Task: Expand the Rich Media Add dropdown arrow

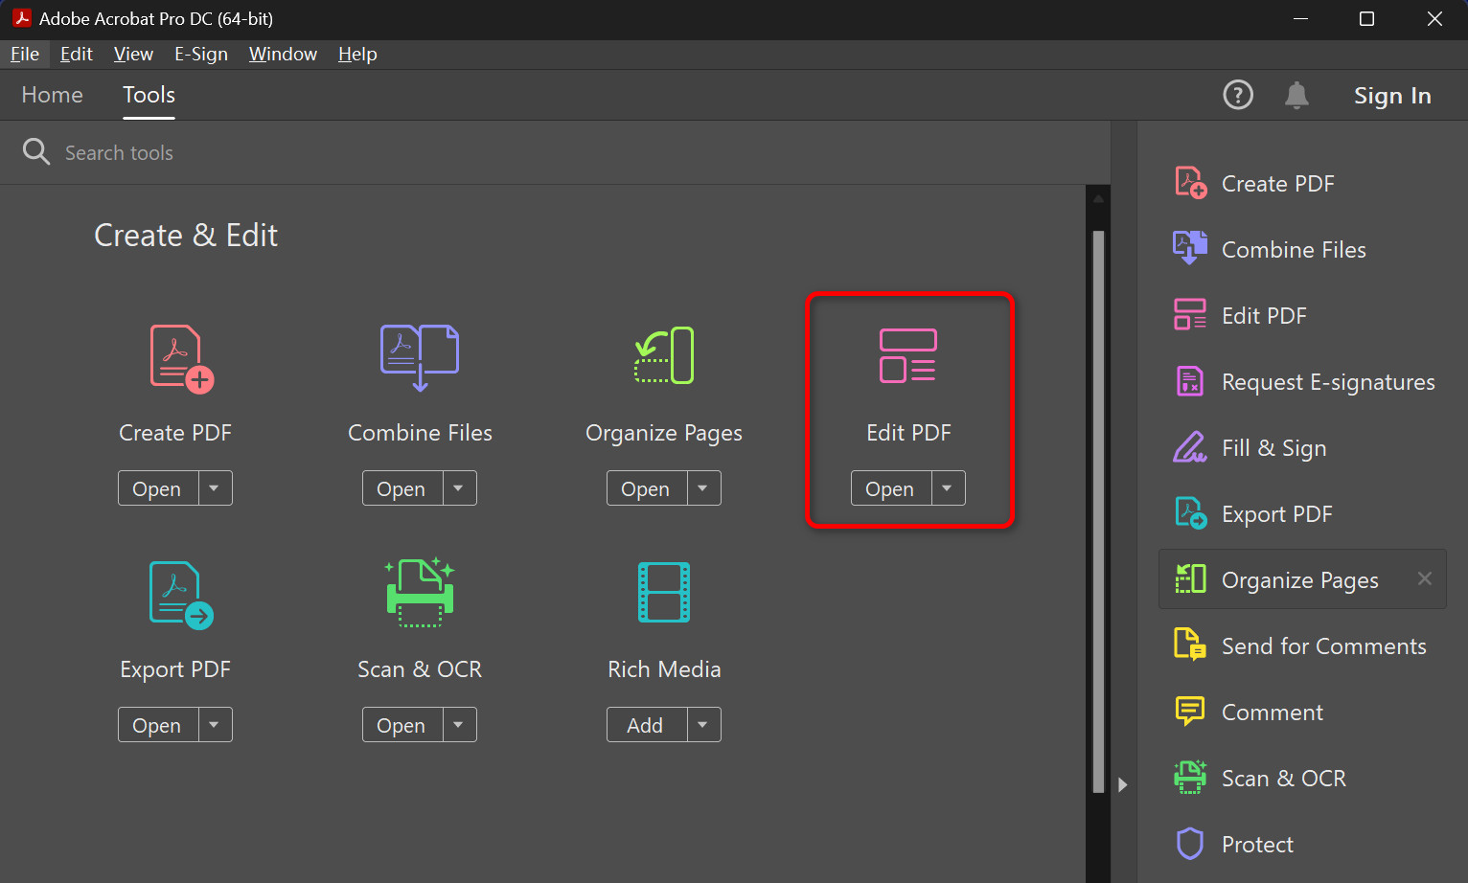Action: (703, 725)
